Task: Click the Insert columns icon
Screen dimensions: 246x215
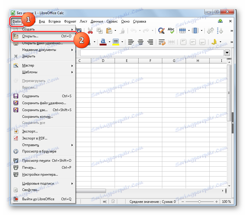Action: (x=195, y=31)
